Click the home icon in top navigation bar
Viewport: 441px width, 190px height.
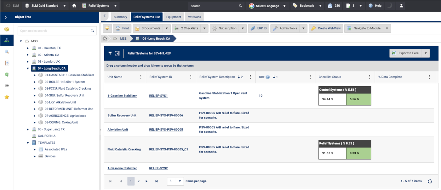pyautogui.click(x=74, y=6)
